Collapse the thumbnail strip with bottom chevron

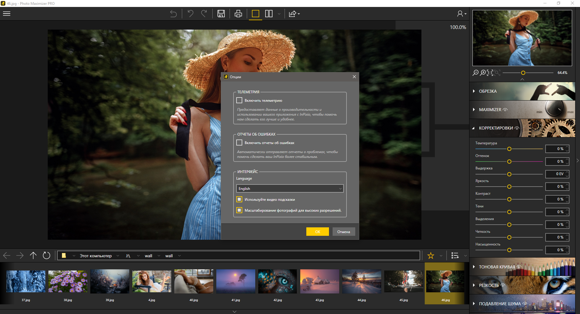(234, 312)
